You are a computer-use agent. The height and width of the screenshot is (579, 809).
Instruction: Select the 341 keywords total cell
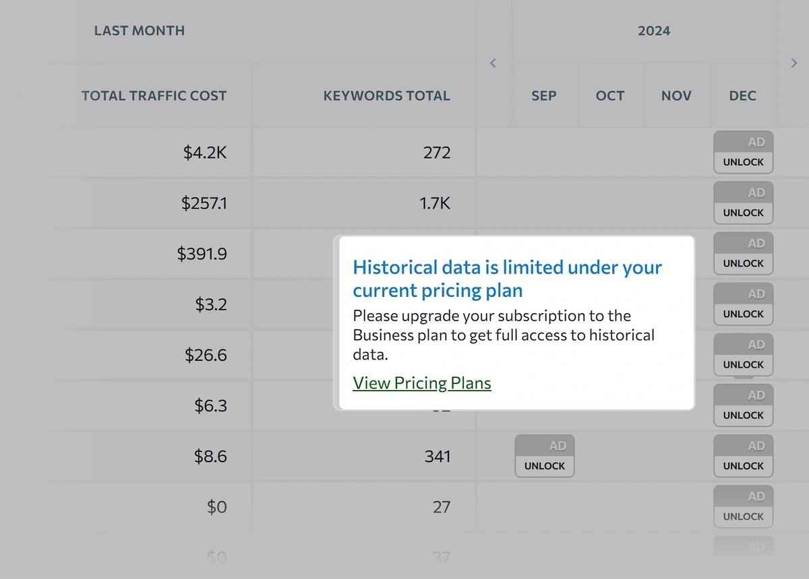(x=438, y=456)
